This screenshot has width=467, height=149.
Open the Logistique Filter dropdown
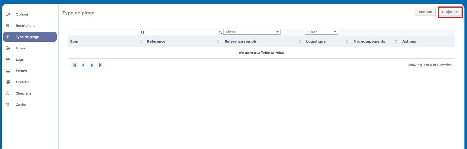321,32
